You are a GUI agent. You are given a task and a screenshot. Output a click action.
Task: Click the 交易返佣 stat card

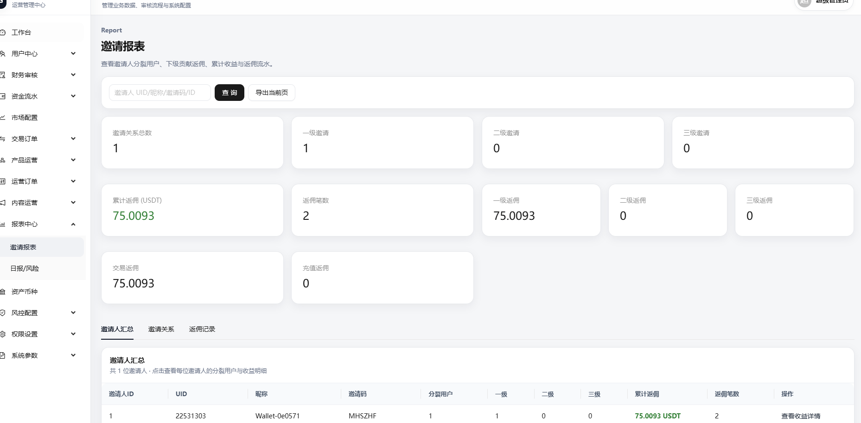[192, 278]
